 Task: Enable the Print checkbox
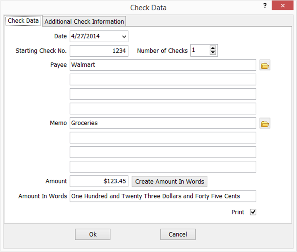pos(253,212)
